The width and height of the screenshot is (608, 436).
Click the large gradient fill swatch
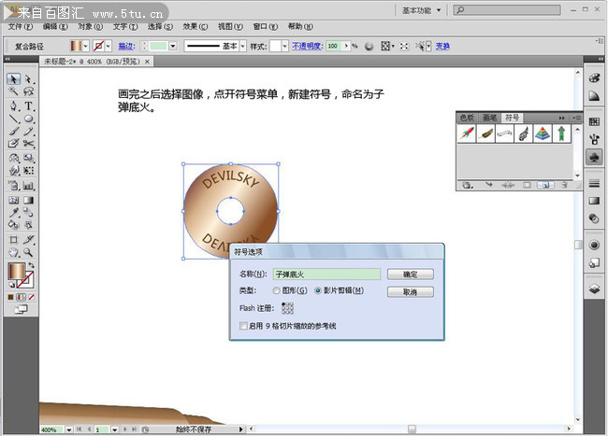(17, 272)
